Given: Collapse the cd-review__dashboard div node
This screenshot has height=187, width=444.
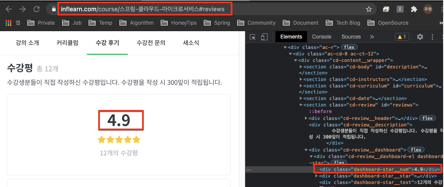Looking at the screenshot, I should [x=306, y=150].
